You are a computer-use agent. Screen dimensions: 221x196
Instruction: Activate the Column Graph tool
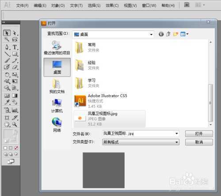click(15, 110)
